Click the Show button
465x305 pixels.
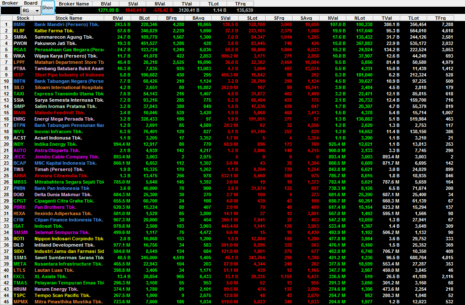[48, 8]
